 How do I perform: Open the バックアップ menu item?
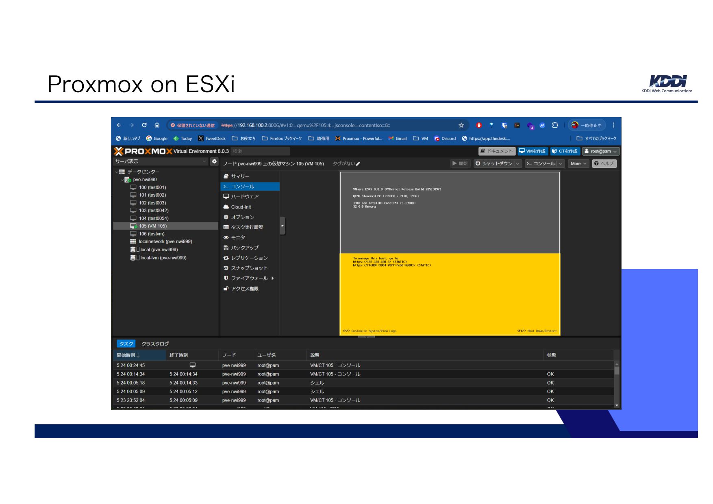[250, 248]
